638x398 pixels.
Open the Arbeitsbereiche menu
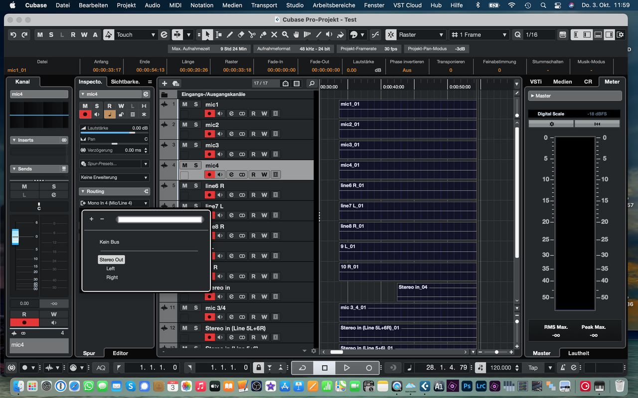(334, 5)
